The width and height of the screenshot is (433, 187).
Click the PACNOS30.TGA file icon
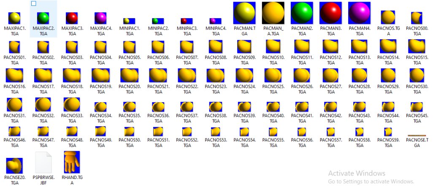pos(417,75)
